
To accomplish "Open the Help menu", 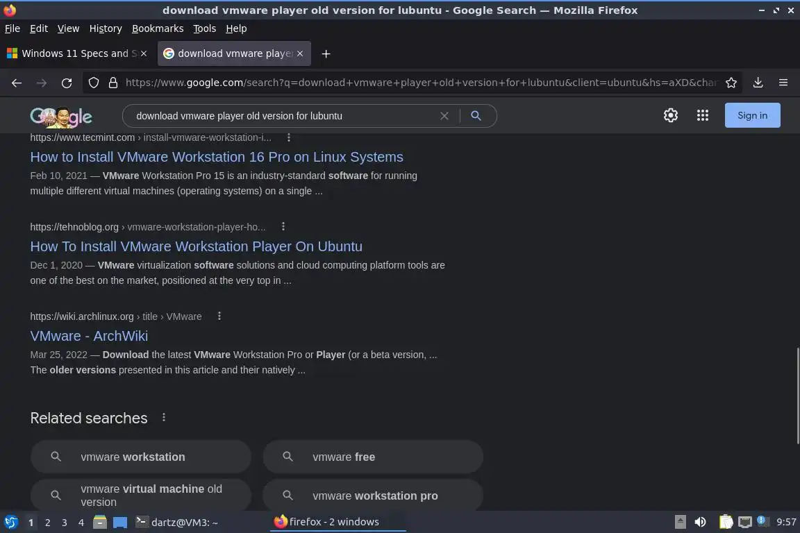I will pos(236,28).
